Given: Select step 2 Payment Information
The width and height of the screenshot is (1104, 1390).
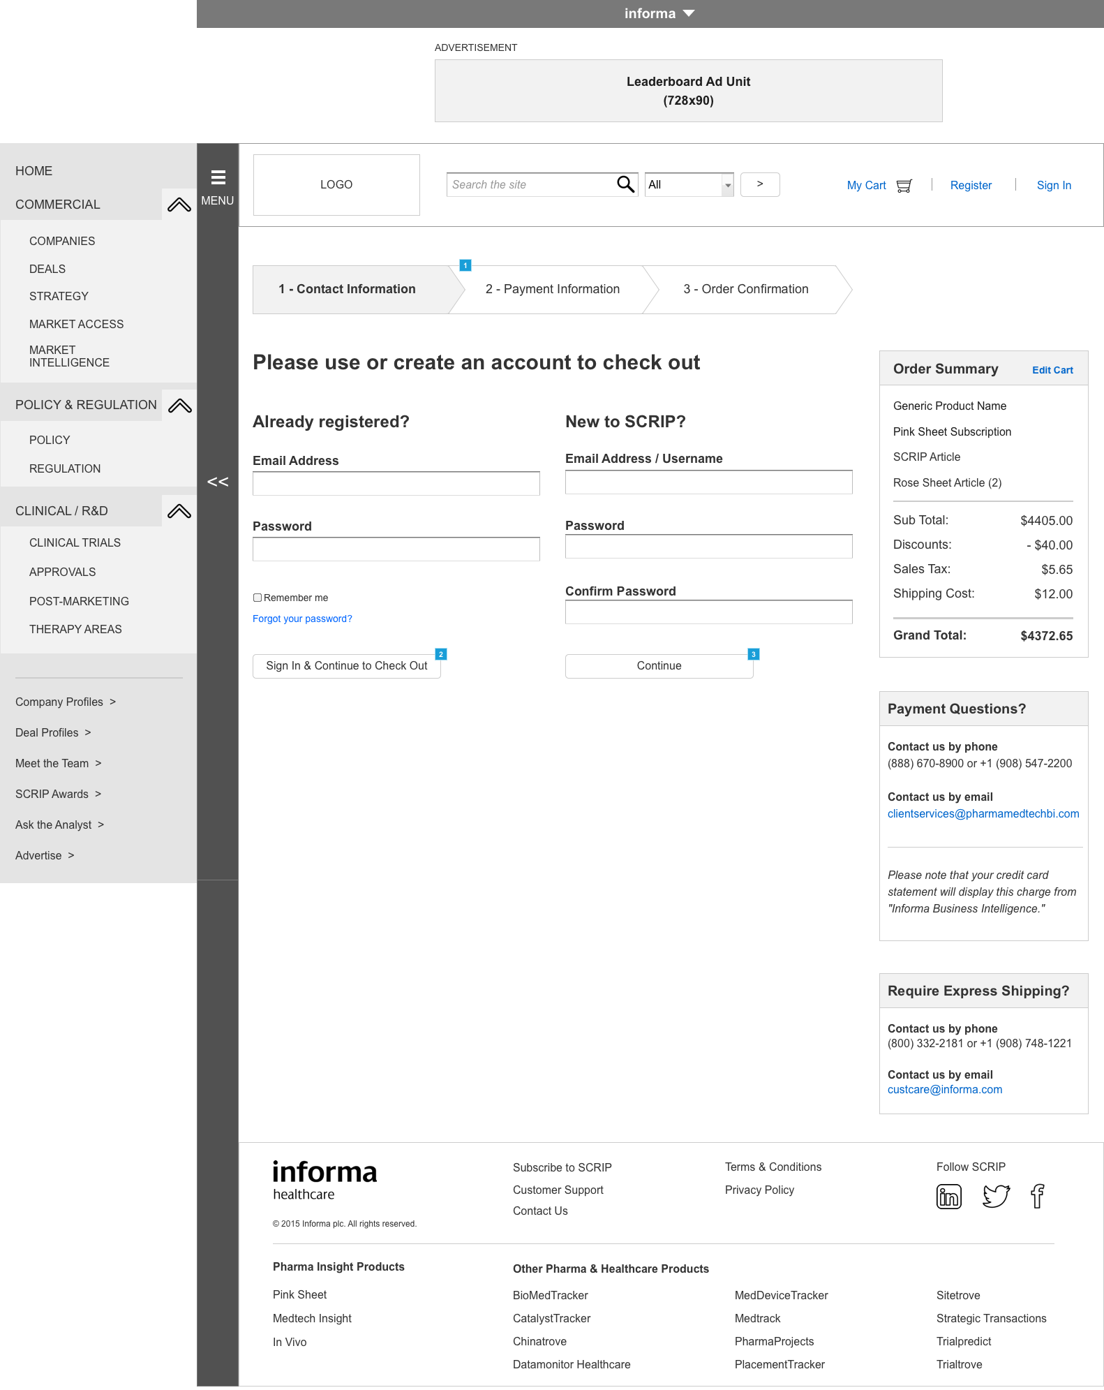Looking at the screenshot, I should click(x=553, y=289).
